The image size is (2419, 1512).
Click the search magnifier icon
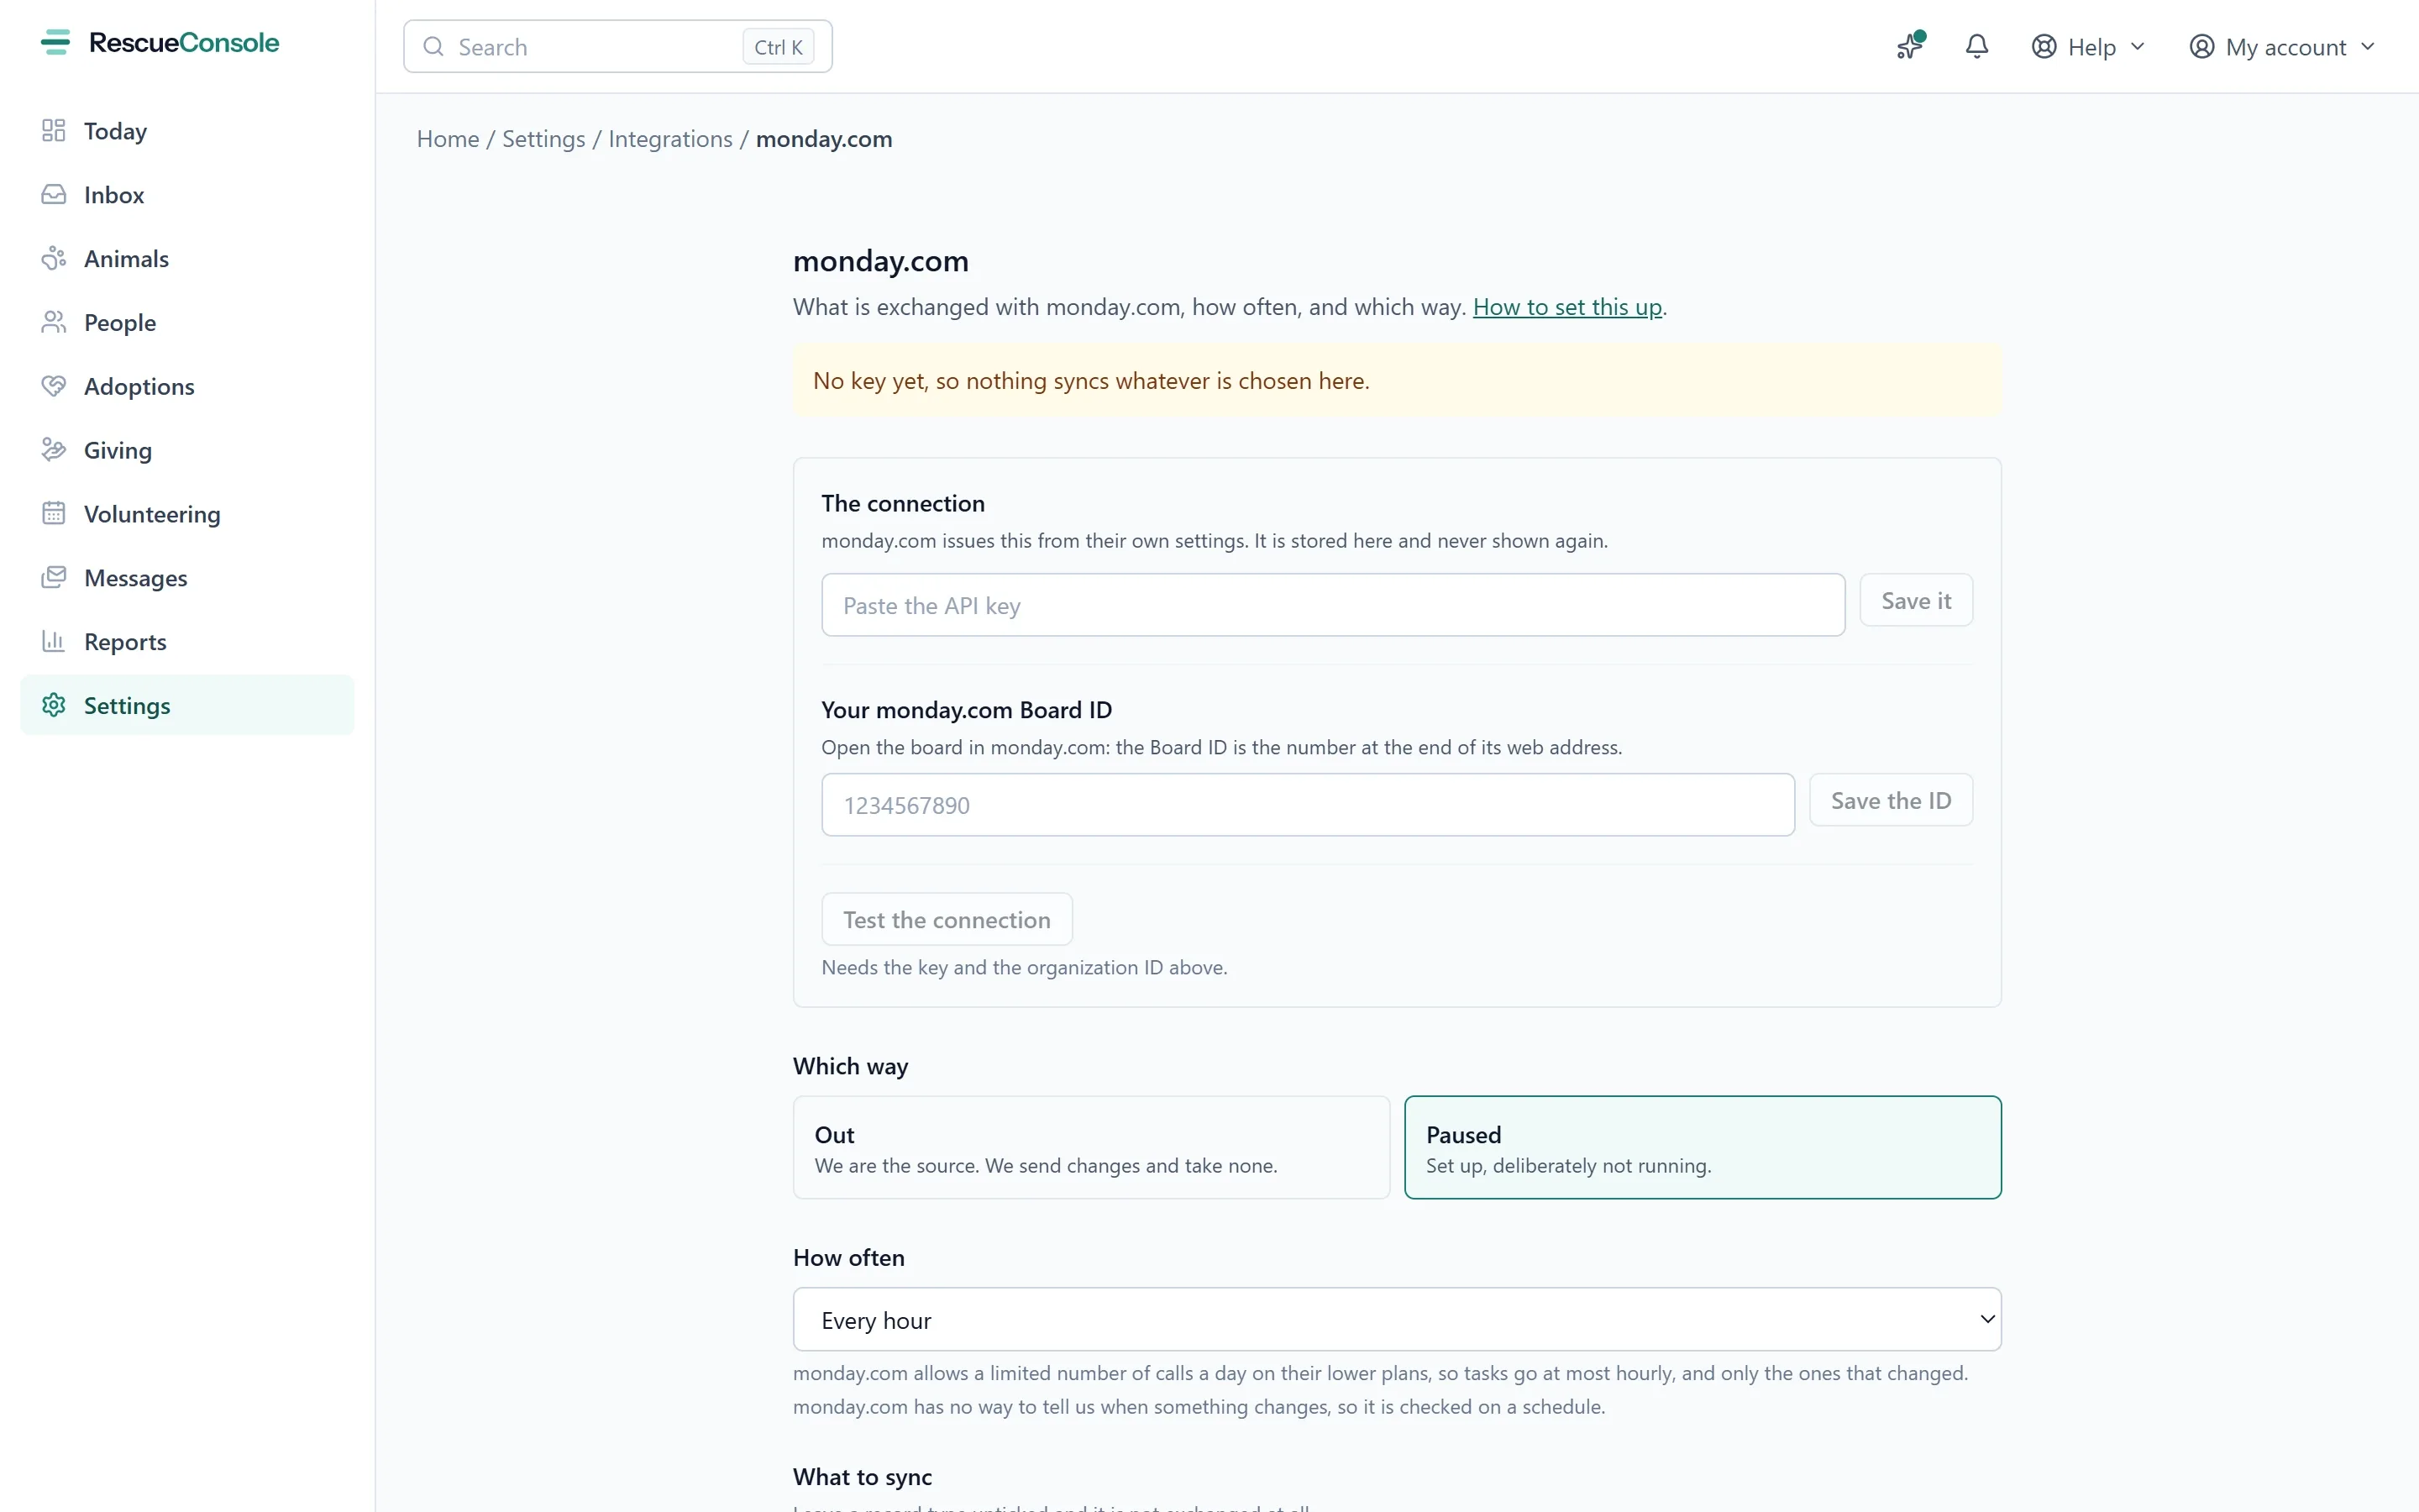coord(433,47)
